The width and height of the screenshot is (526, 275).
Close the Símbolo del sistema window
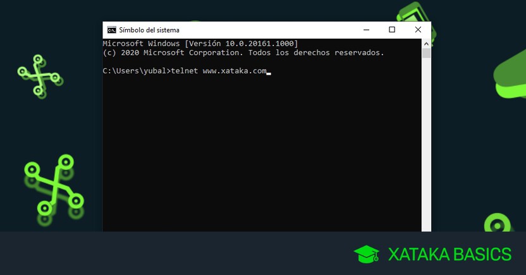coord(418,30)
